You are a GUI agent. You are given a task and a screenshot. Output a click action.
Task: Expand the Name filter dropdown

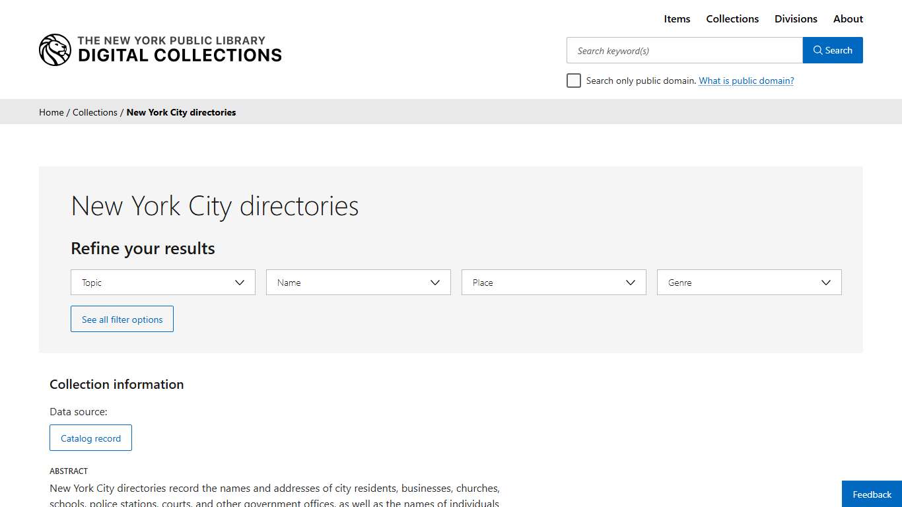point(358,282)
